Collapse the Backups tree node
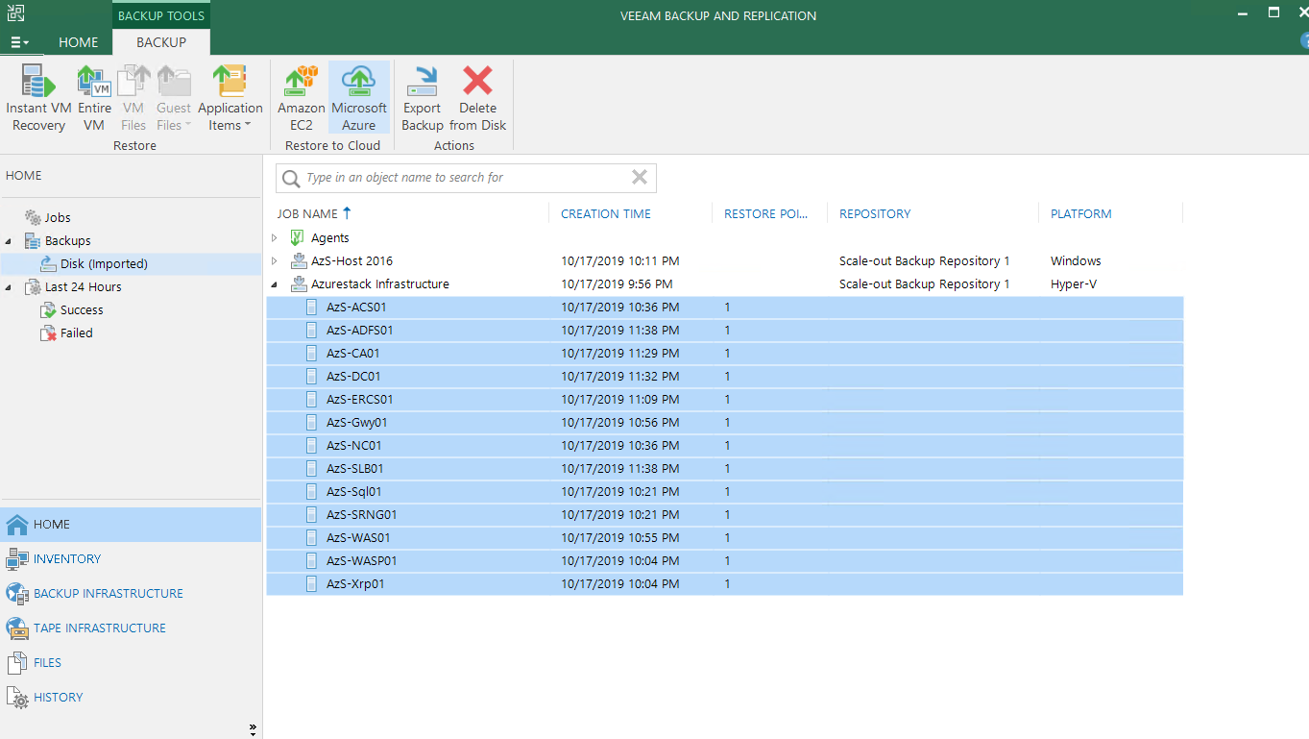Image resolution: width=1309 pixels, height=739 pixels. pyautogui.click(x=9, y=241)
